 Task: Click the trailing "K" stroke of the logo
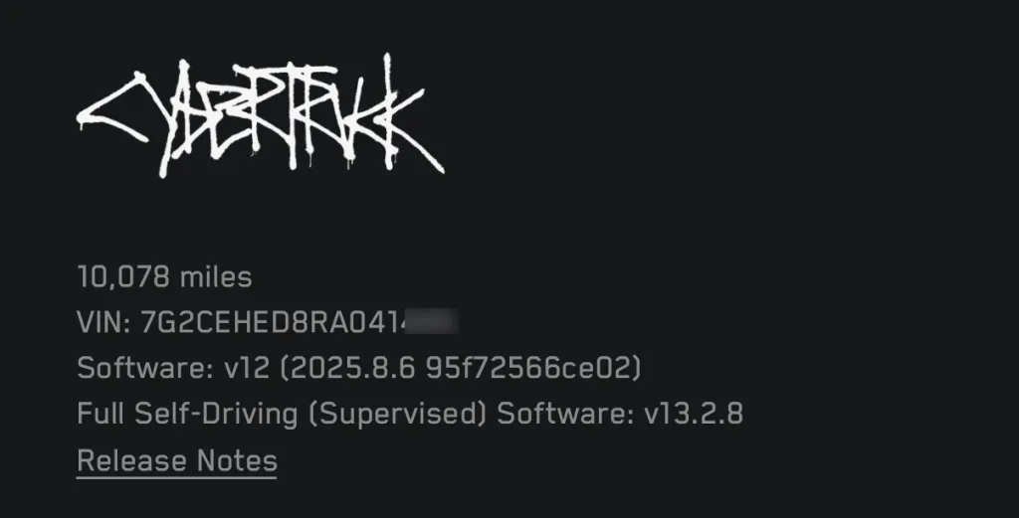[x=416, y=133]
